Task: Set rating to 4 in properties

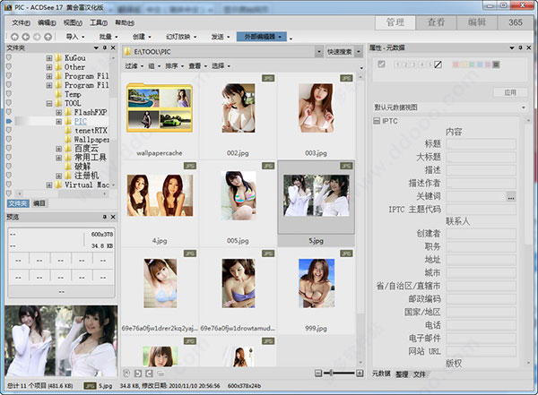Action: [421, 64]
